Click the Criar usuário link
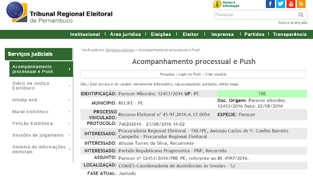This screenshot has width=313, height=181. pyautogui.click(x=216, y=74)
